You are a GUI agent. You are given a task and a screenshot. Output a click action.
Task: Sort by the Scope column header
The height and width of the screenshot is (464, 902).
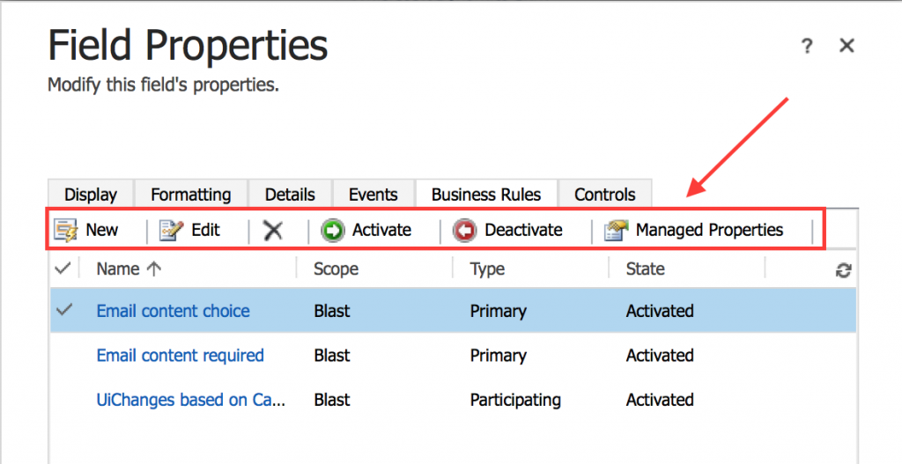coord(336,269)
